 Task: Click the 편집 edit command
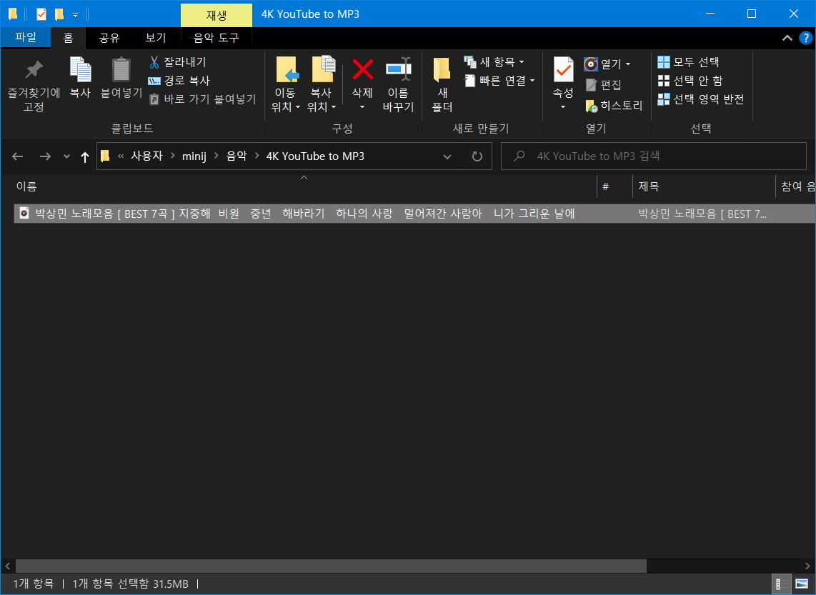(603, 85)
